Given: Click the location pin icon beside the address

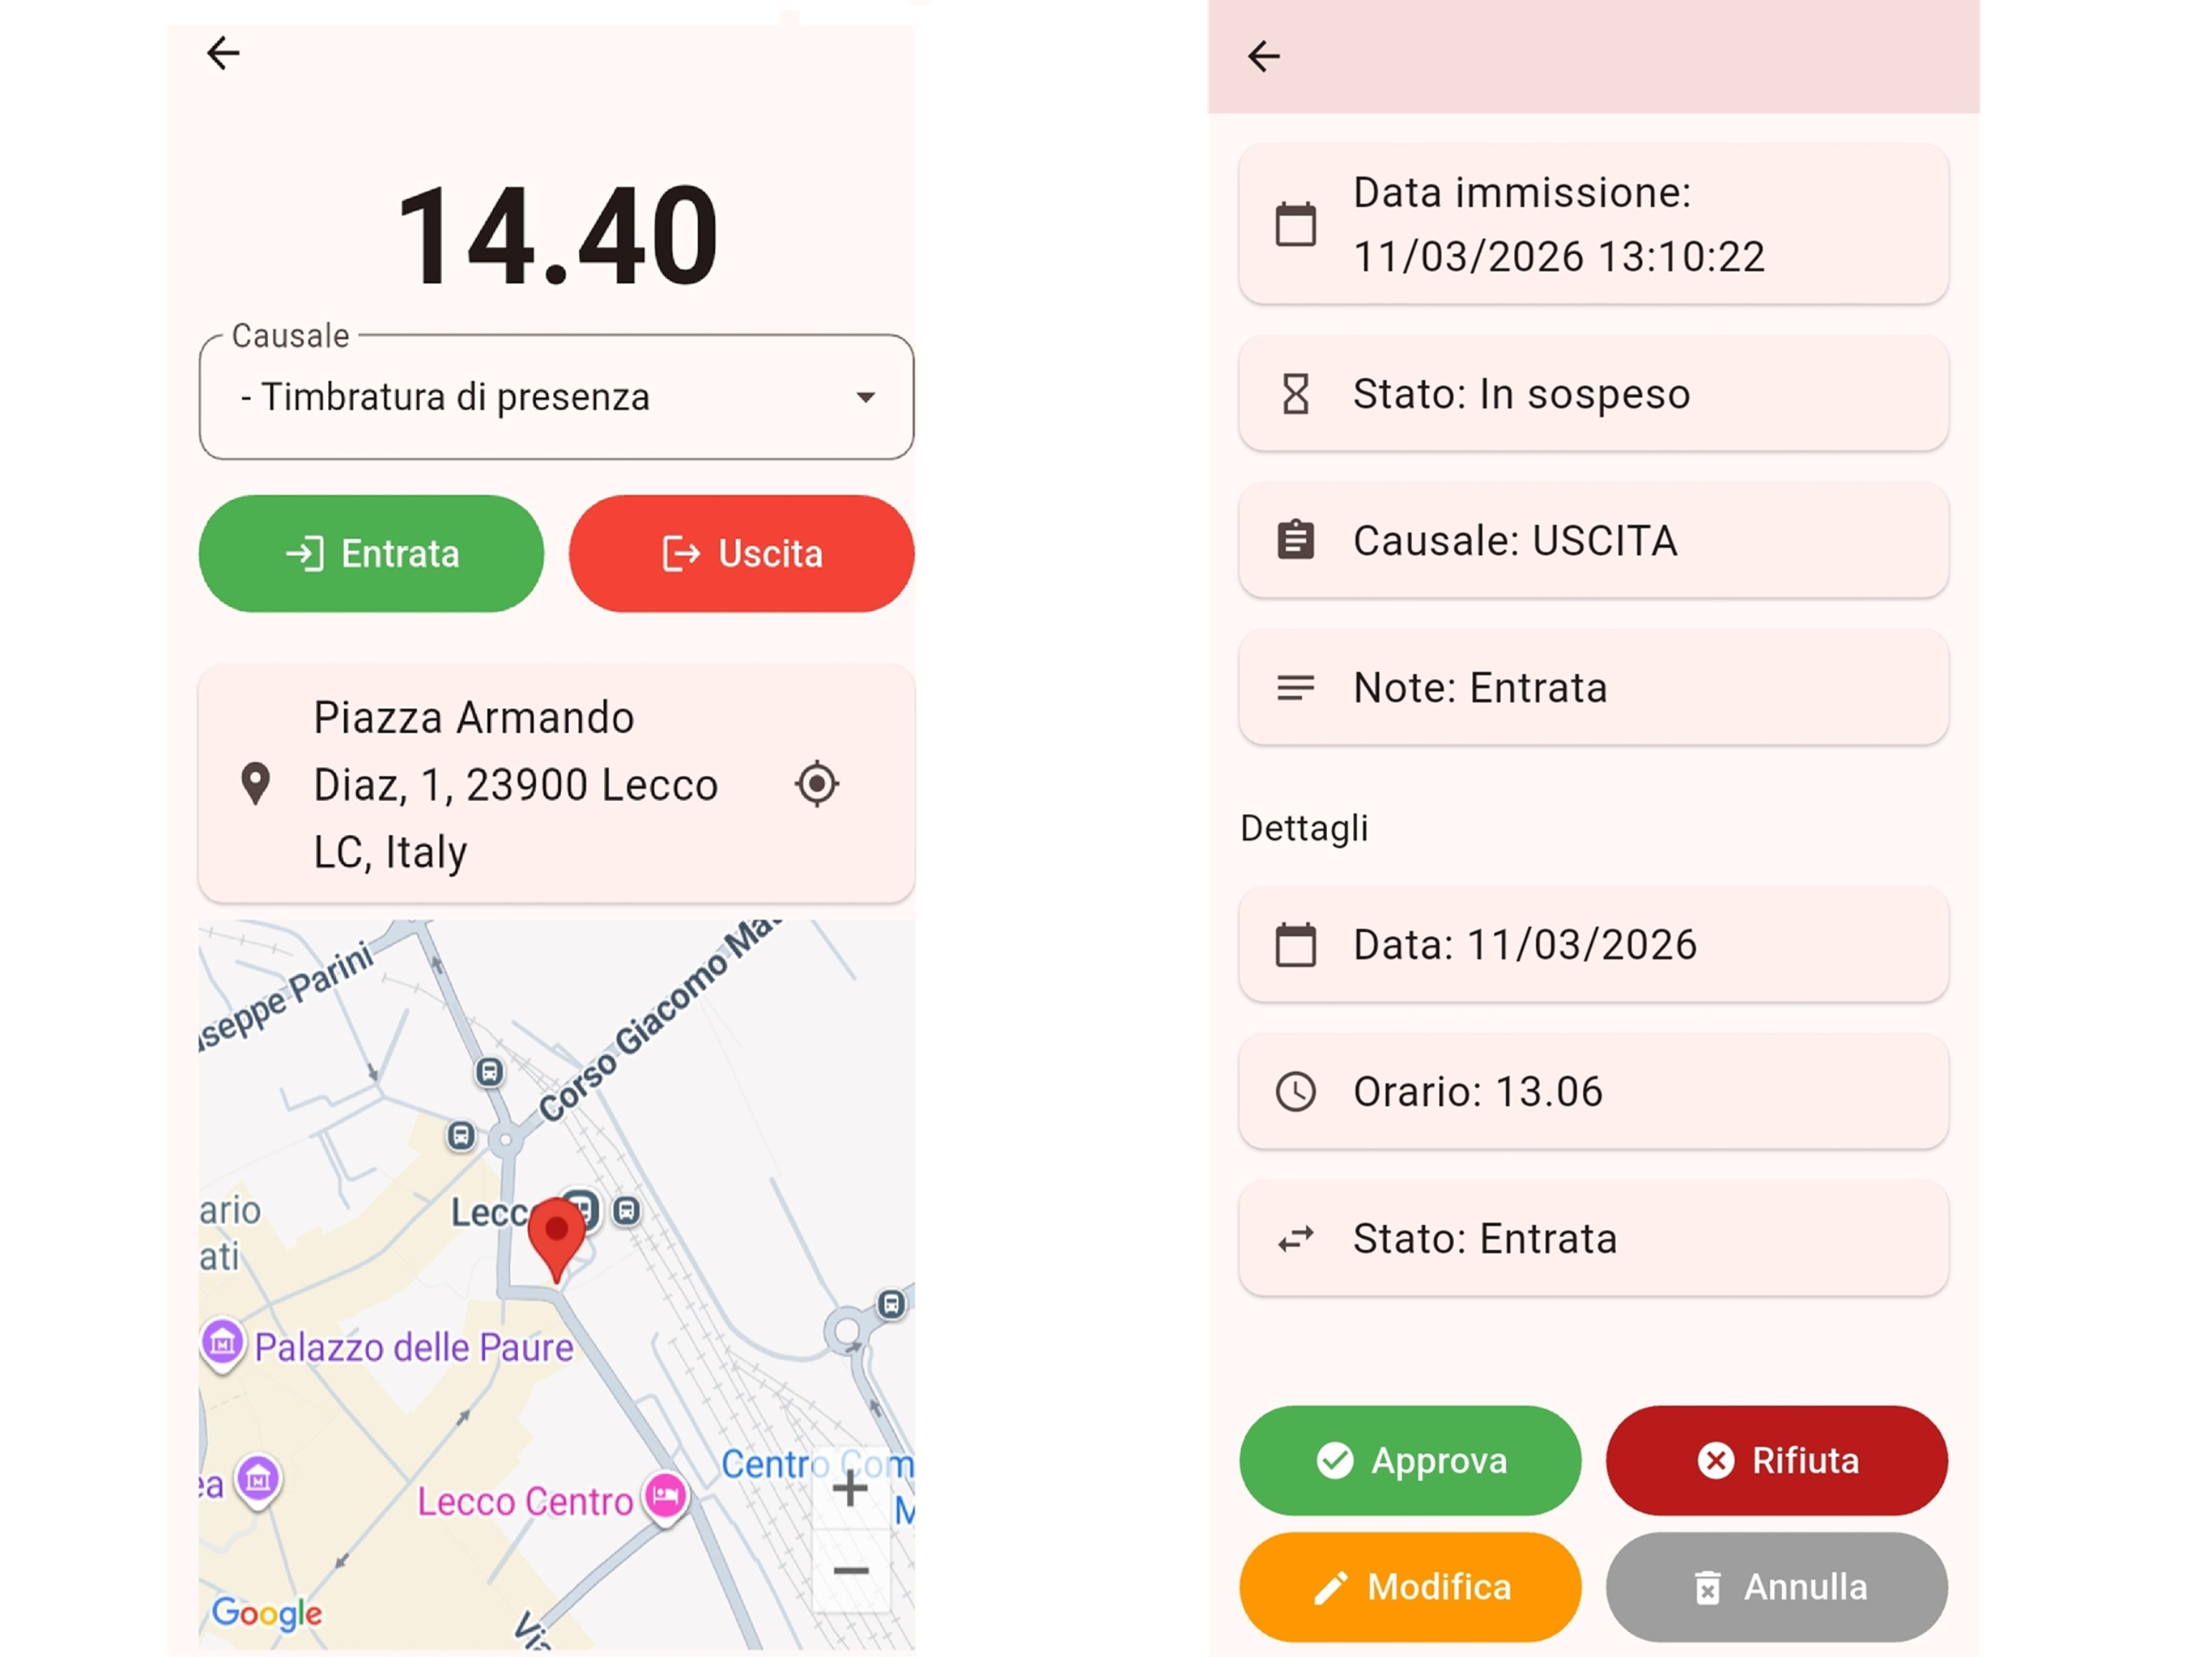Looking at the screenshot, I should [256, 783].
